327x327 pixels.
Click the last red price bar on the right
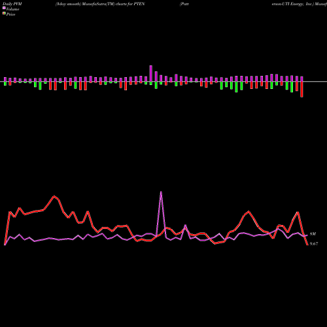pos(301,90)
